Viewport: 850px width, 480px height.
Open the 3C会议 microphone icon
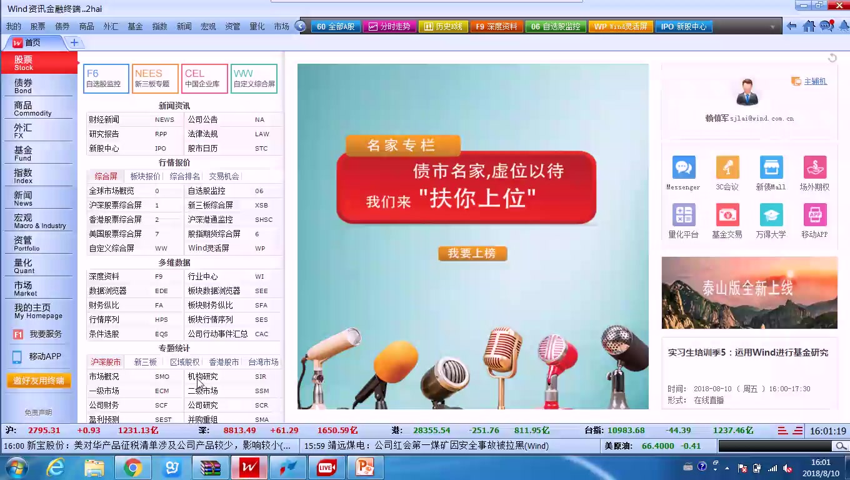point(727,167)
